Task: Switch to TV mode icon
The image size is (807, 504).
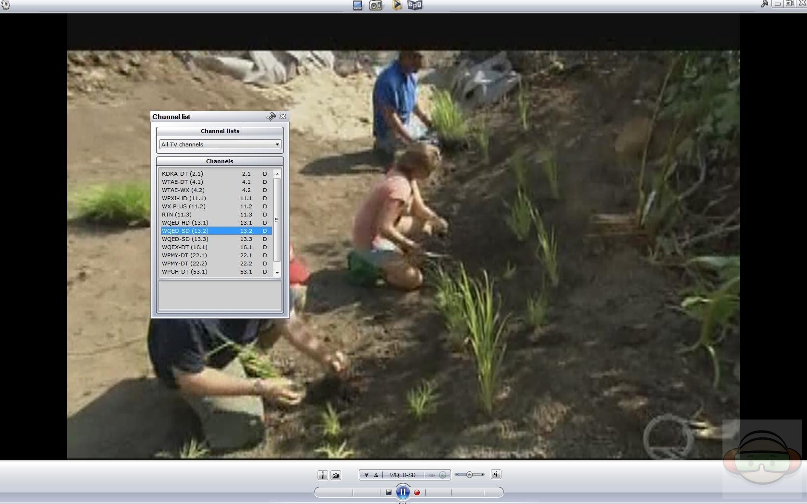Action: 357,5
